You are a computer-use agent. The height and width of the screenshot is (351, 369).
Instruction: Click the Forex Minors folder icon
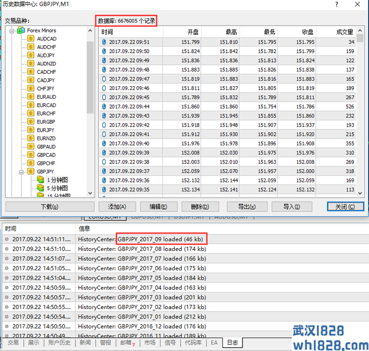[21, 31]
